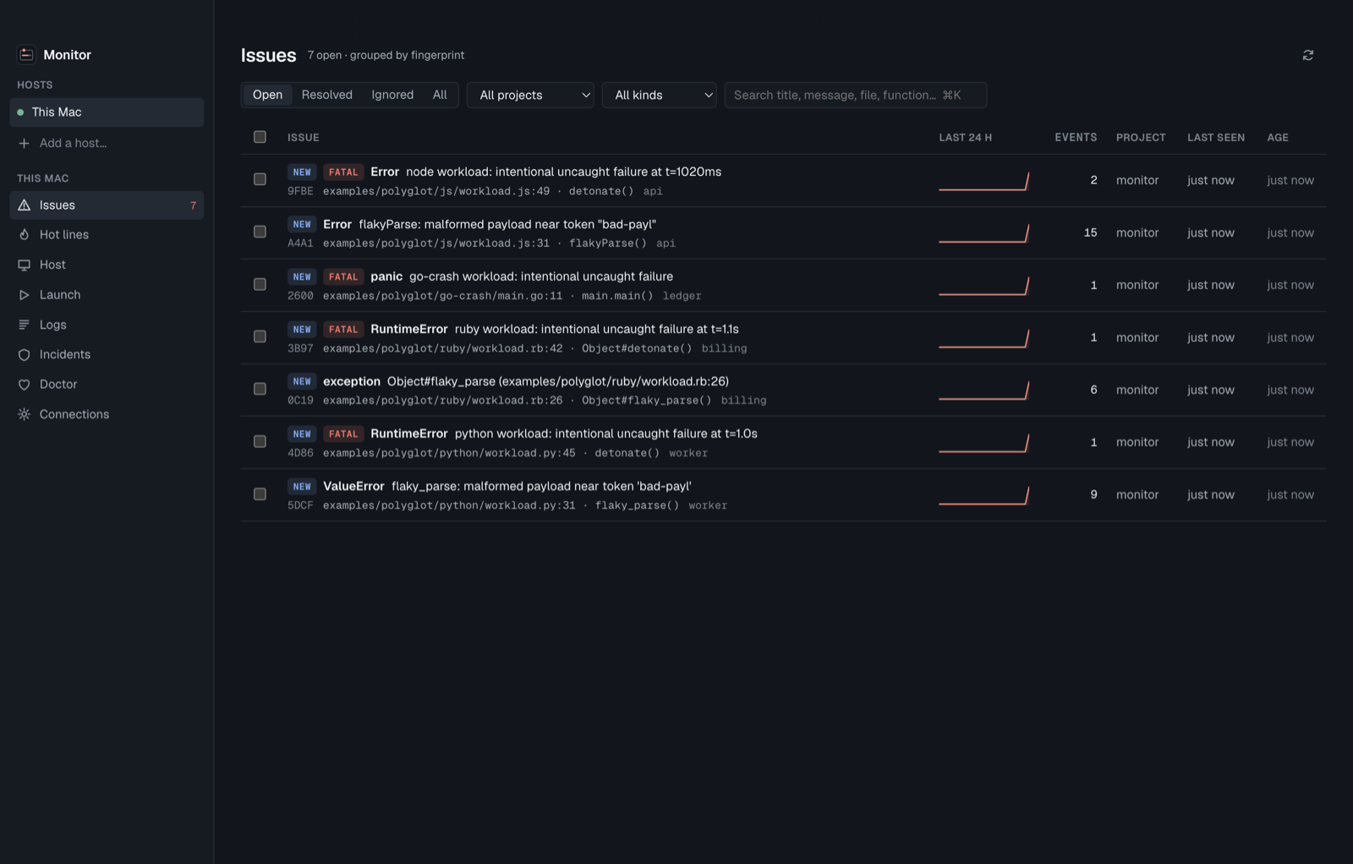This screenshot has width=1353, height=864.
Task: Open the All kinds dropdown
Action: pos(660,95)
